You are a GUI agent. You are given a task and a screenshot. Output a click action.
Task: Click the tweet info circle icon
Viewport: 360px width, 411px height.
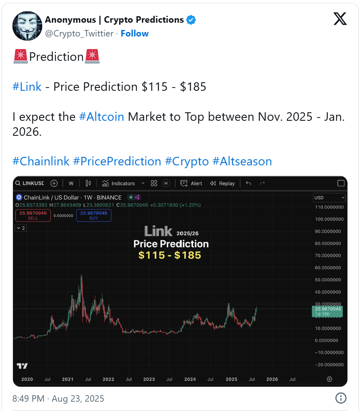tap(341, 398)
